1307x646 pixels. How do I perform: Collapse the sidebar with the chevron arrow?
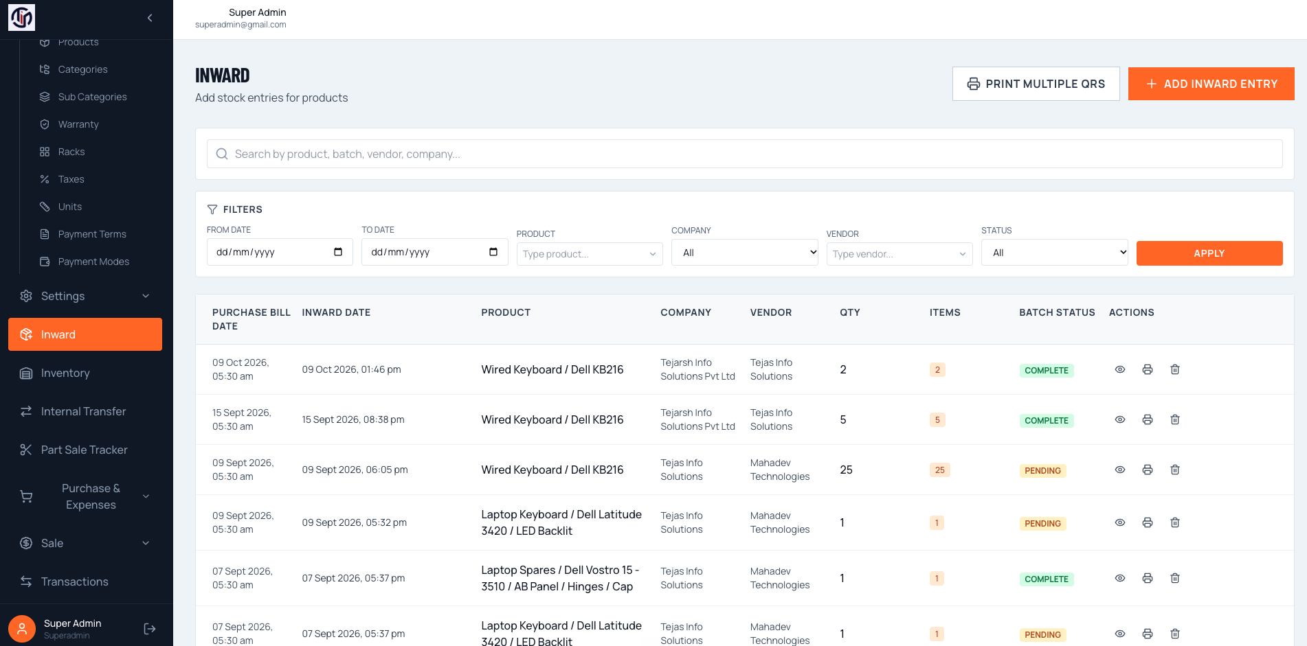[x=150, y=18]
